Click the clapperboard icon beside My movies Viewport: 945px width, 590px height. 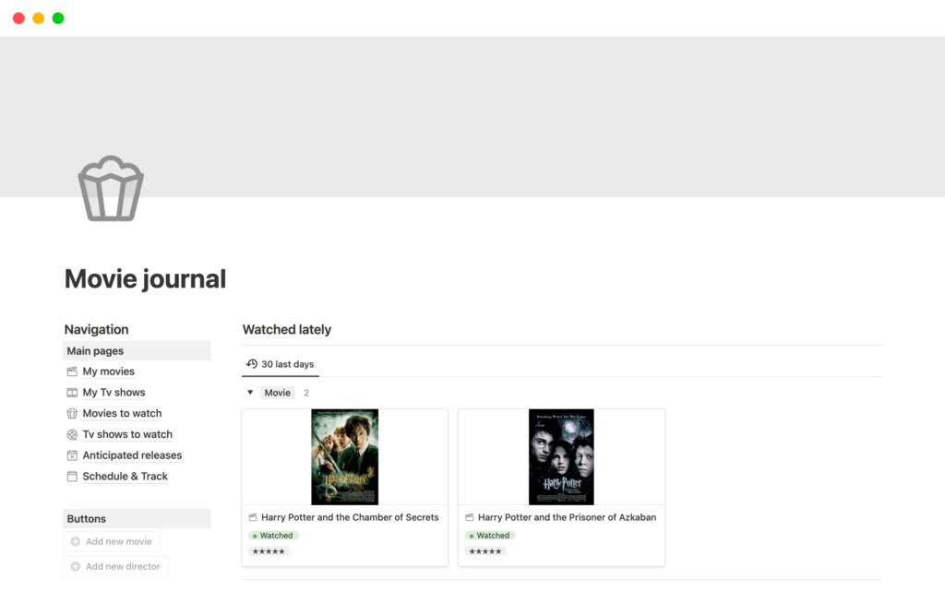[72, 372]
